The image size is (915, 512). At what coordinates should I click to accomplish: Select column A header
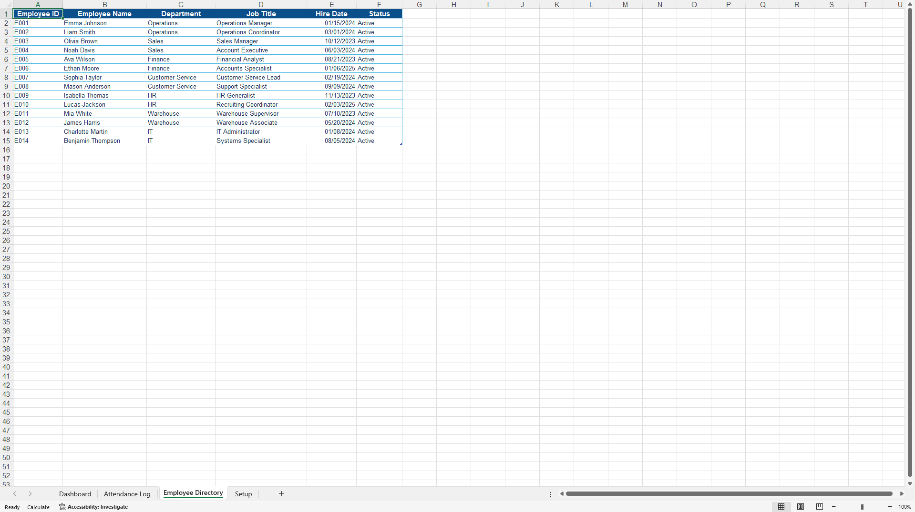(38, 4)
